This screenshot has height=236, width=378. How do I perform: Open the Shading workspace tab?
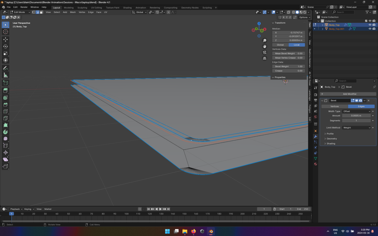127,8
